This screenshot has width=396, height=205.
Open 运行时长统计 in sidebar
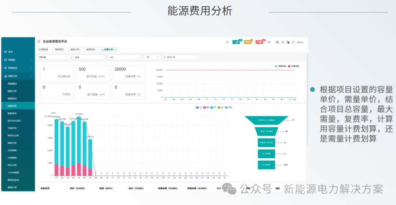(18, 121)
